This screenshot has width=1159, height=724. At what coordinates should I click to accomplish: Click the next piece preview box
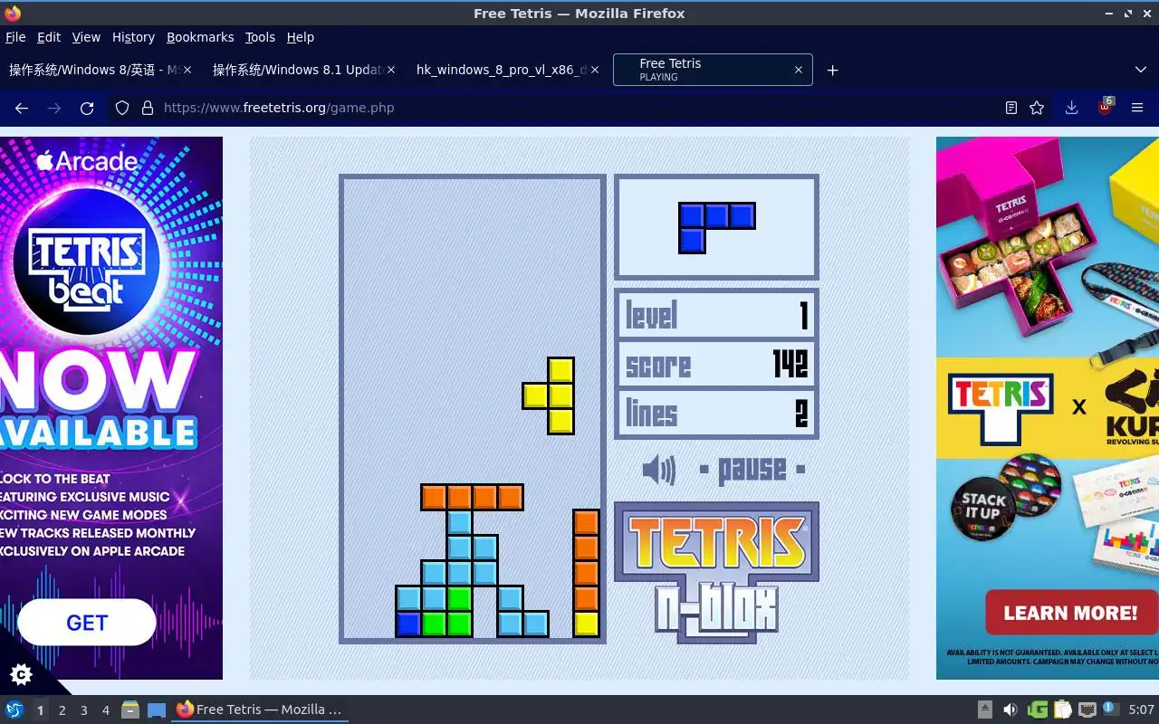tap(716, 227)
